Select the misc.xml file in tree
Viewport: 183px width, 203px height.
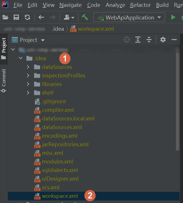tap(53, 153)
